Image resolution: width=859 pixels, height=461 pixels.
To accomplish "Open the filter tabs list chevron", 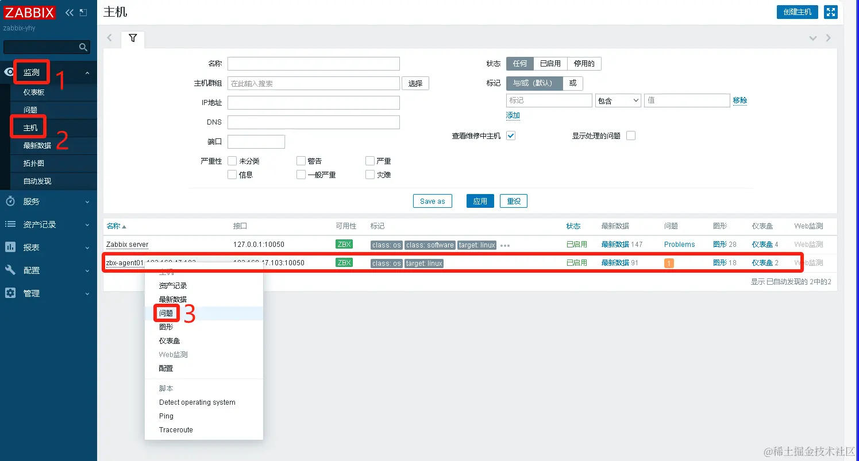I will tap(813, 38).
